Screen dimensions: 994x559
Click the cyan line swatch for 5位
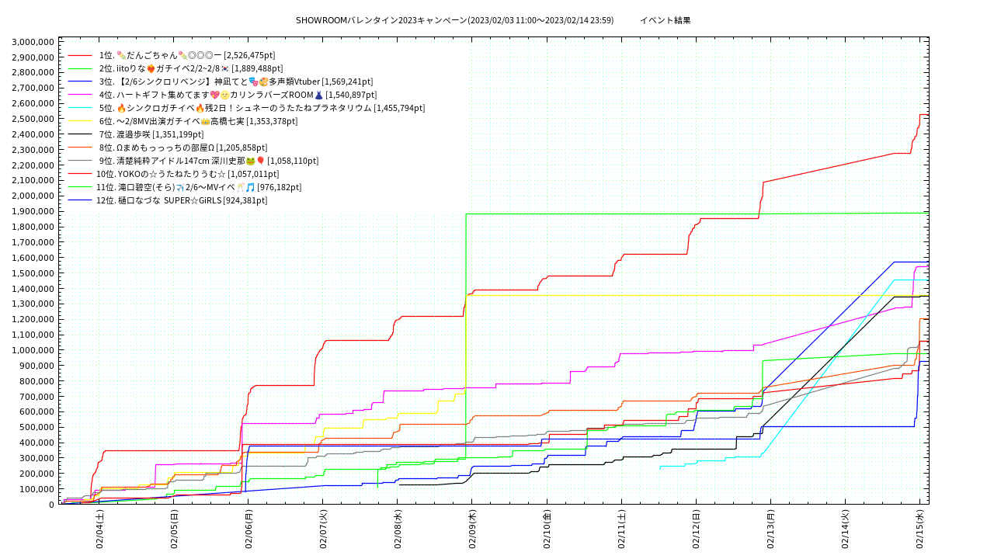[80, 108]
